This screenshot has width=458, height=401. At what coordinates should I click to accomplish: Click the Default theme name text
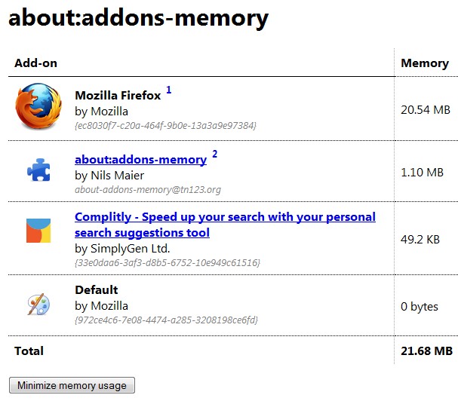point(97,289)
